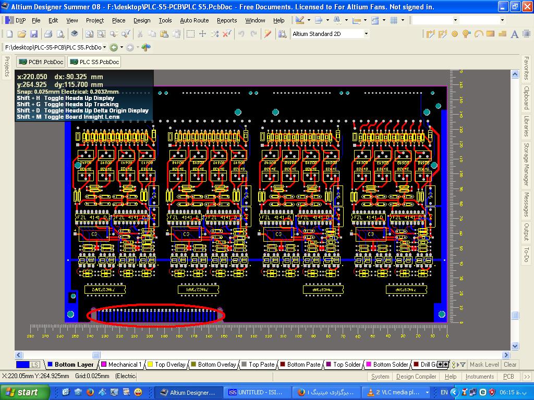534x400 pixels.
Task: Click the Cut scissors icon
Action: click(140, 34)
